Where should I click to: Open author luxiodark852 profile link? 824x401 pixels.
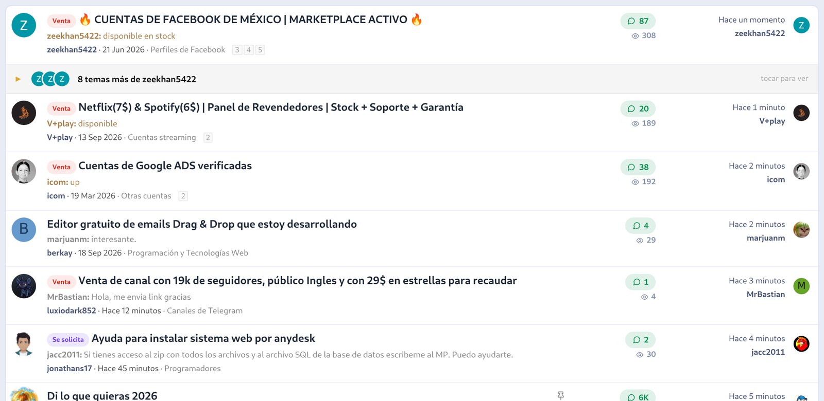tap(72, 311)
